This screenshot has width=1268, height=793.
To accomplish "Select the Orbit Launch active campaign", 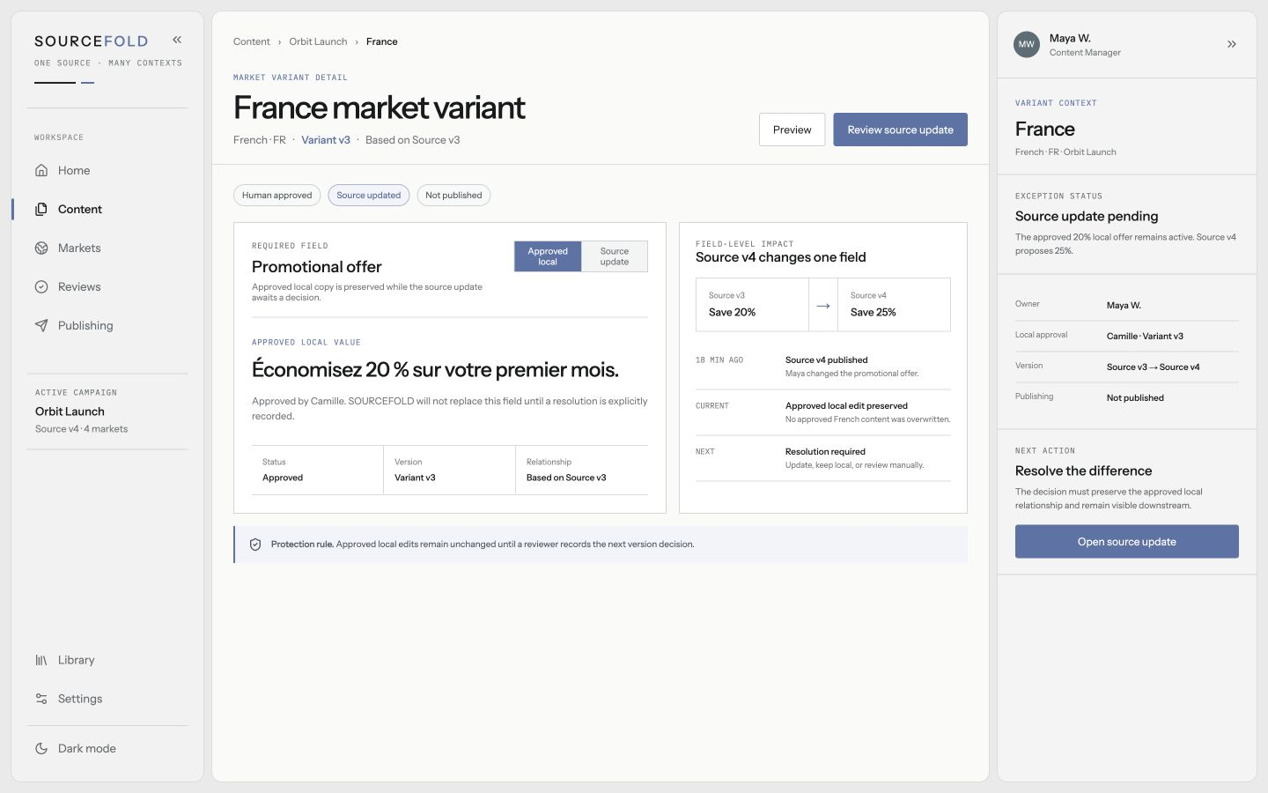I will click(x=107, y=411).
